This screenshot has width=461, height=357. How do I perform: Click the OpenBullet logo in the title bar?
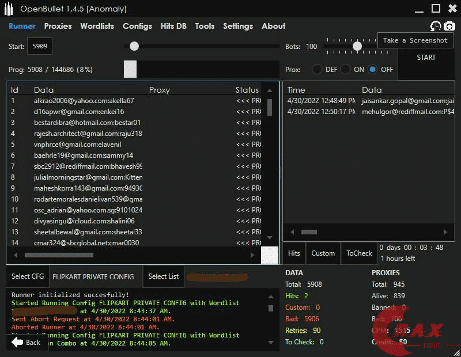click(9, 9)
